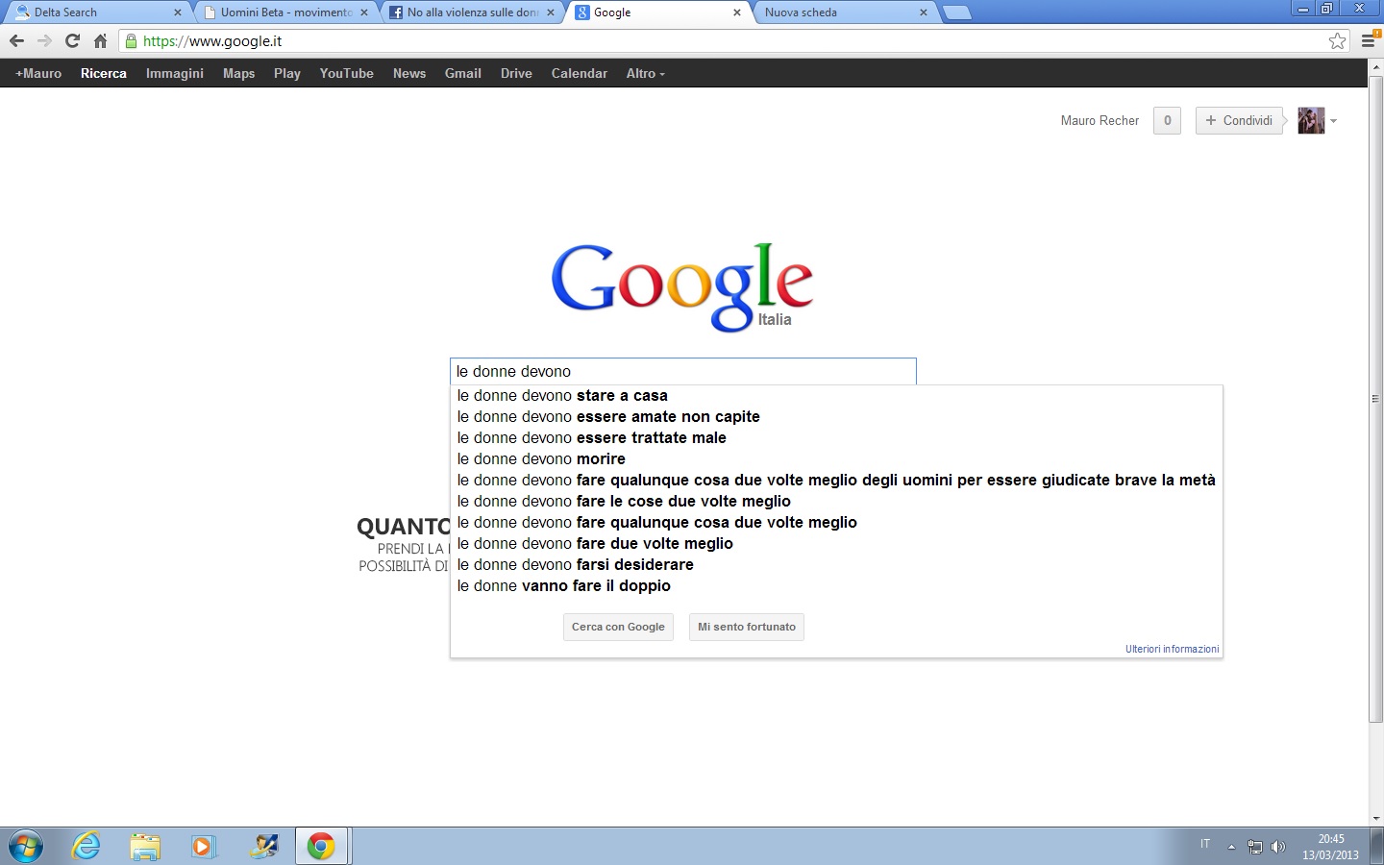Open Windows Explorer folder in the taskbar

(x=145, y=847)
